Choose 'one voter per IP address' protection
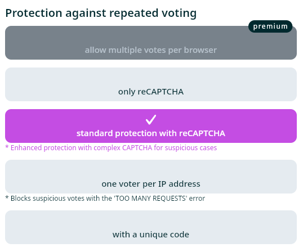Screen dimensions: 303x252 click(x=151, y=177)
